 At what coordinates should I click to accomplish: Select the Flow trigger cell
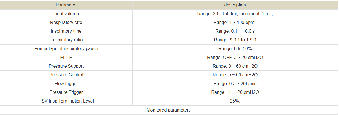click(66, 83)
